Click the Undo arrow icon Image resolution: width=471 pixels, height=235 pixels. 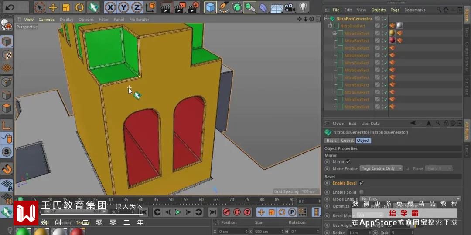[10, 7]
